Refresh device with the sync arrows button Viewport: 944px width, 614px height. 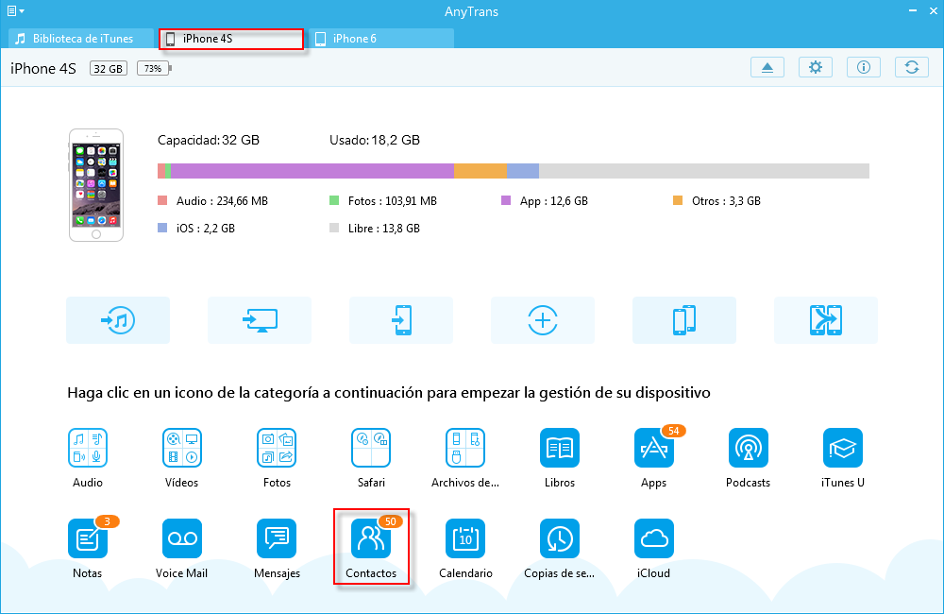coord(912,67)
